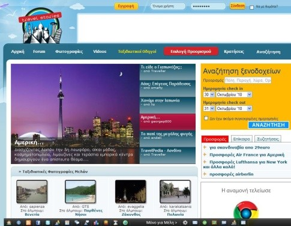Click the envelope mail icon in bottom toolbar
Image resolution: width=291 pixels, height=226 pixels.
[x=195, y=222]
